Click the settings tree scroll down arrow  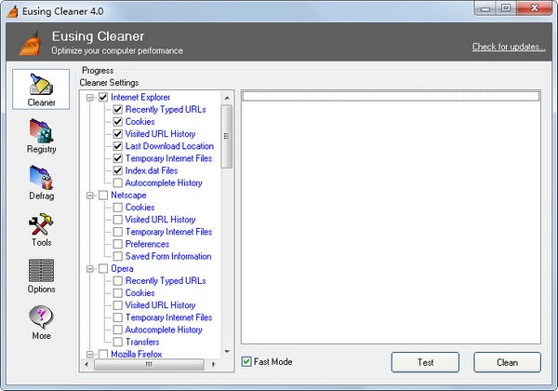coord(227,352)
